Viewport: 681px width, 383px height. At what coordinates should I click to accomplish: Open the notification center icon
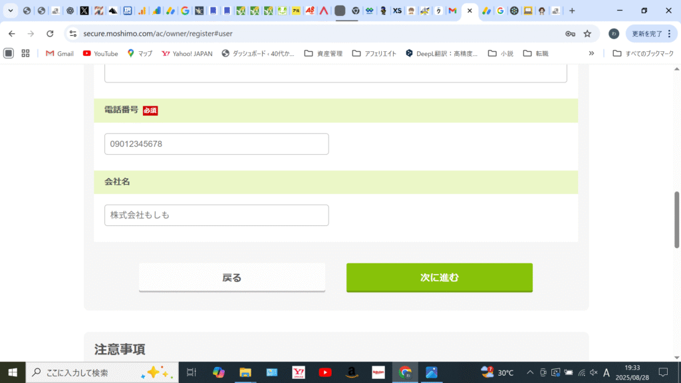click(663, 372)
